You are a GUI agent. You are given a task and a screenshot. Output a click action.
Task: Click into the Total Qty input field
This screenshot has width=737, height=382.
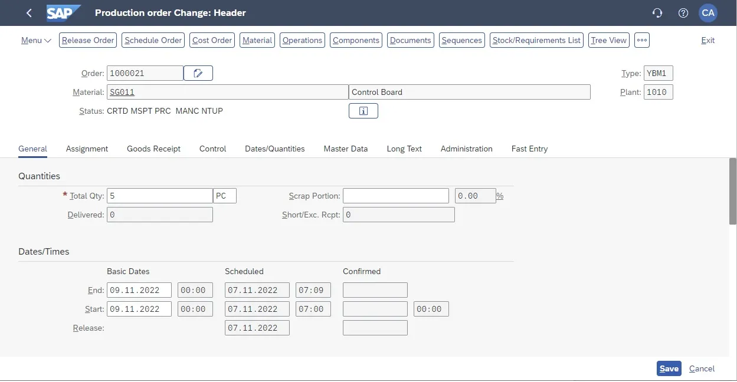tap(159, 196)
